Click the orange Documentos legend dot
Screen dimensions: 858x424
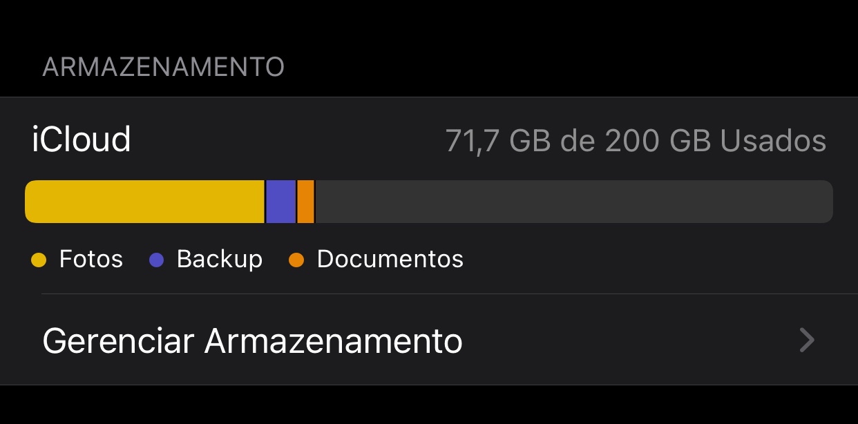pos(296,260)
